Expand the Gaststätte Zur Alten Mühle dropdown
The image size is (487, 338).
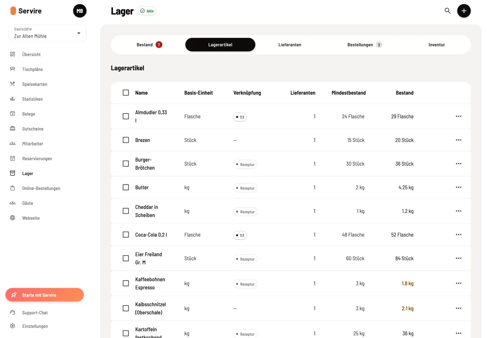point(47,33)
